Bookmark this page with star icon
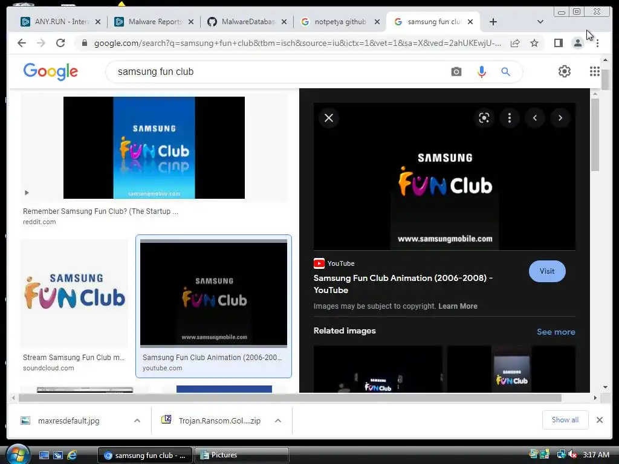The image size is (619, 464). [534, 43]
